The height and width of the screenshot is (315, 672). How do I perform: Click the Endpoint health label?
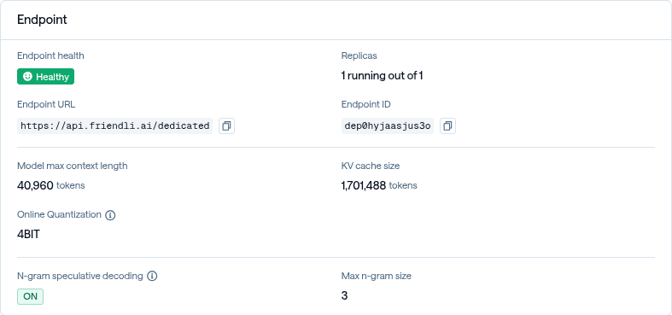(50, 55)
